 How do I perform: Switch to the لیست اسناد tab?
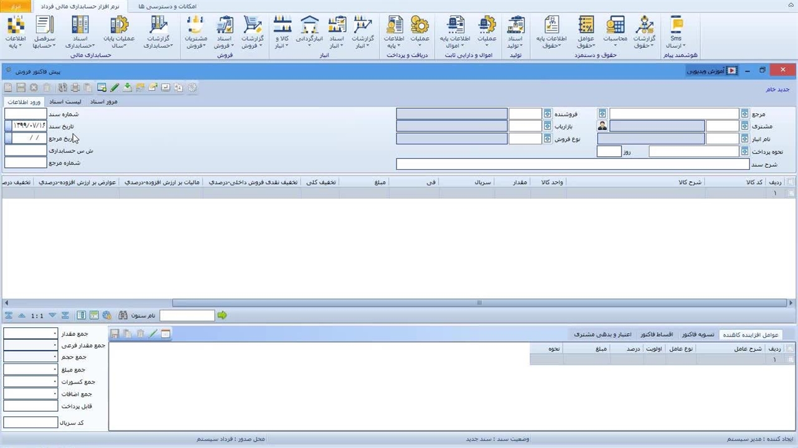click(69, 101)
